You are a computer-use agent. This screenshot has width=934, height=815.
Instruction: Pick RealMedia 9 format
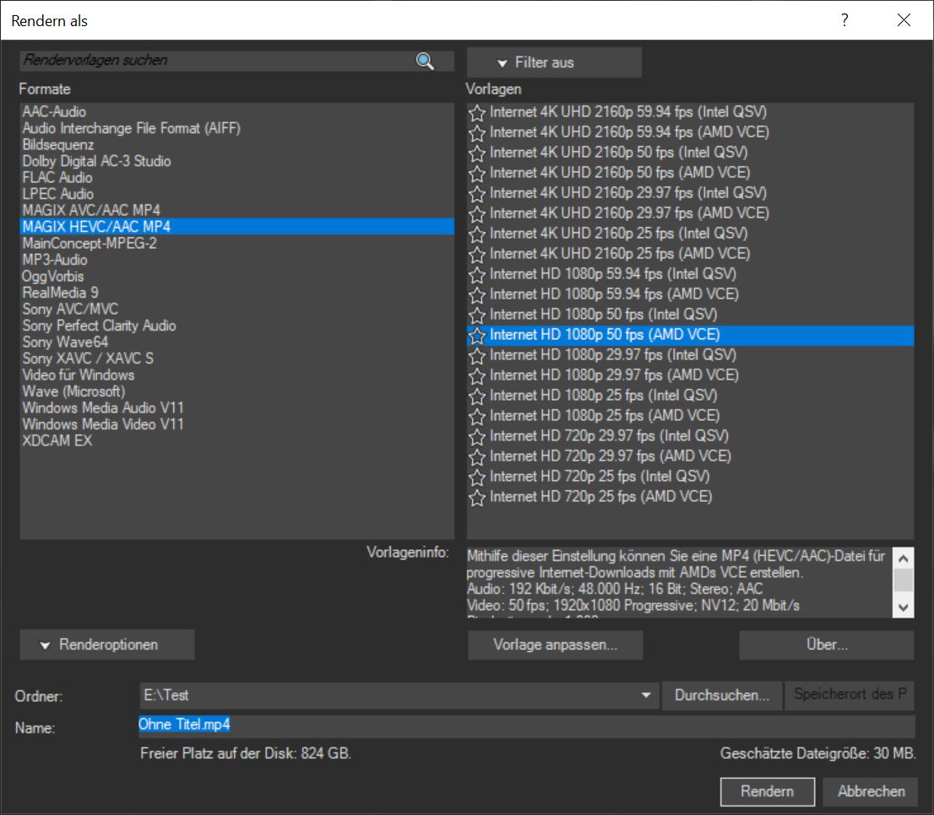pos(236,293)
